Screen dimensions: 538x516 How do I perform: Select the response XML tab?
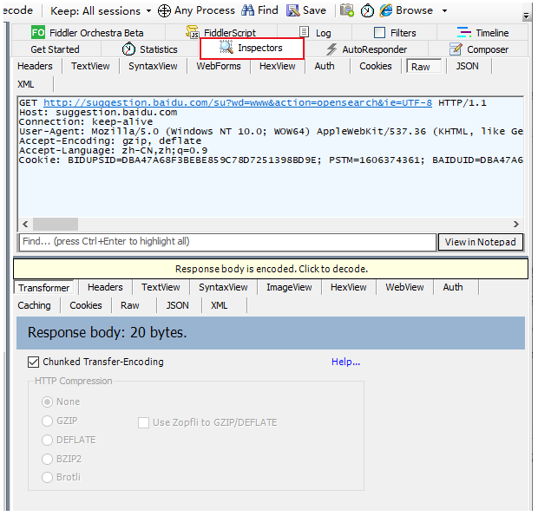point(219,305)
